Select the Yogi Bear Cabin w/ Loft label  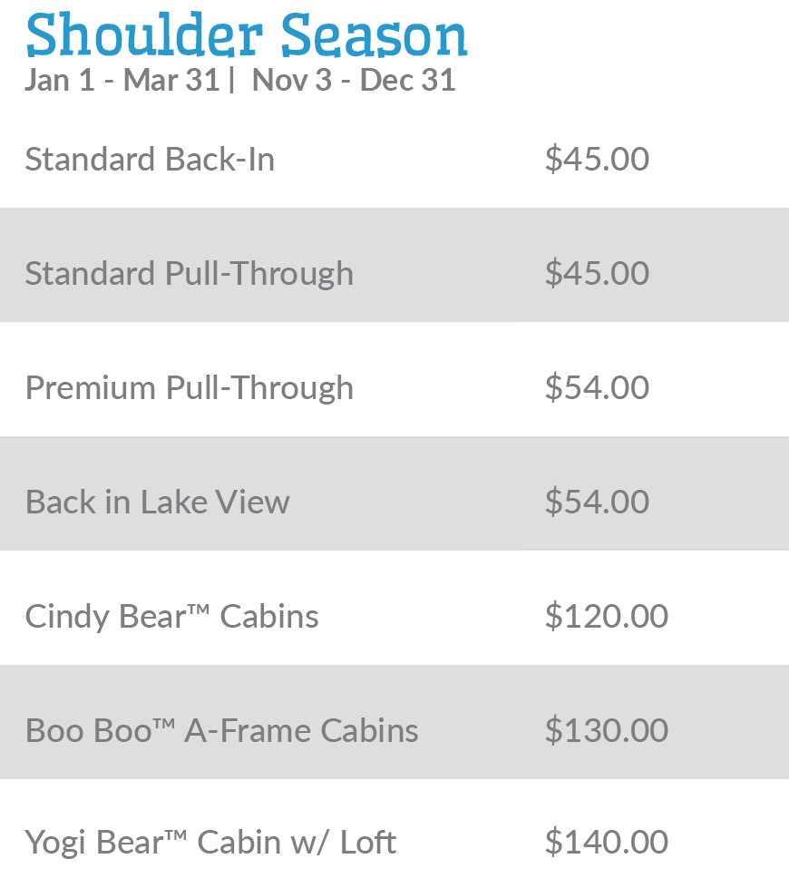[x=210, y=843]
